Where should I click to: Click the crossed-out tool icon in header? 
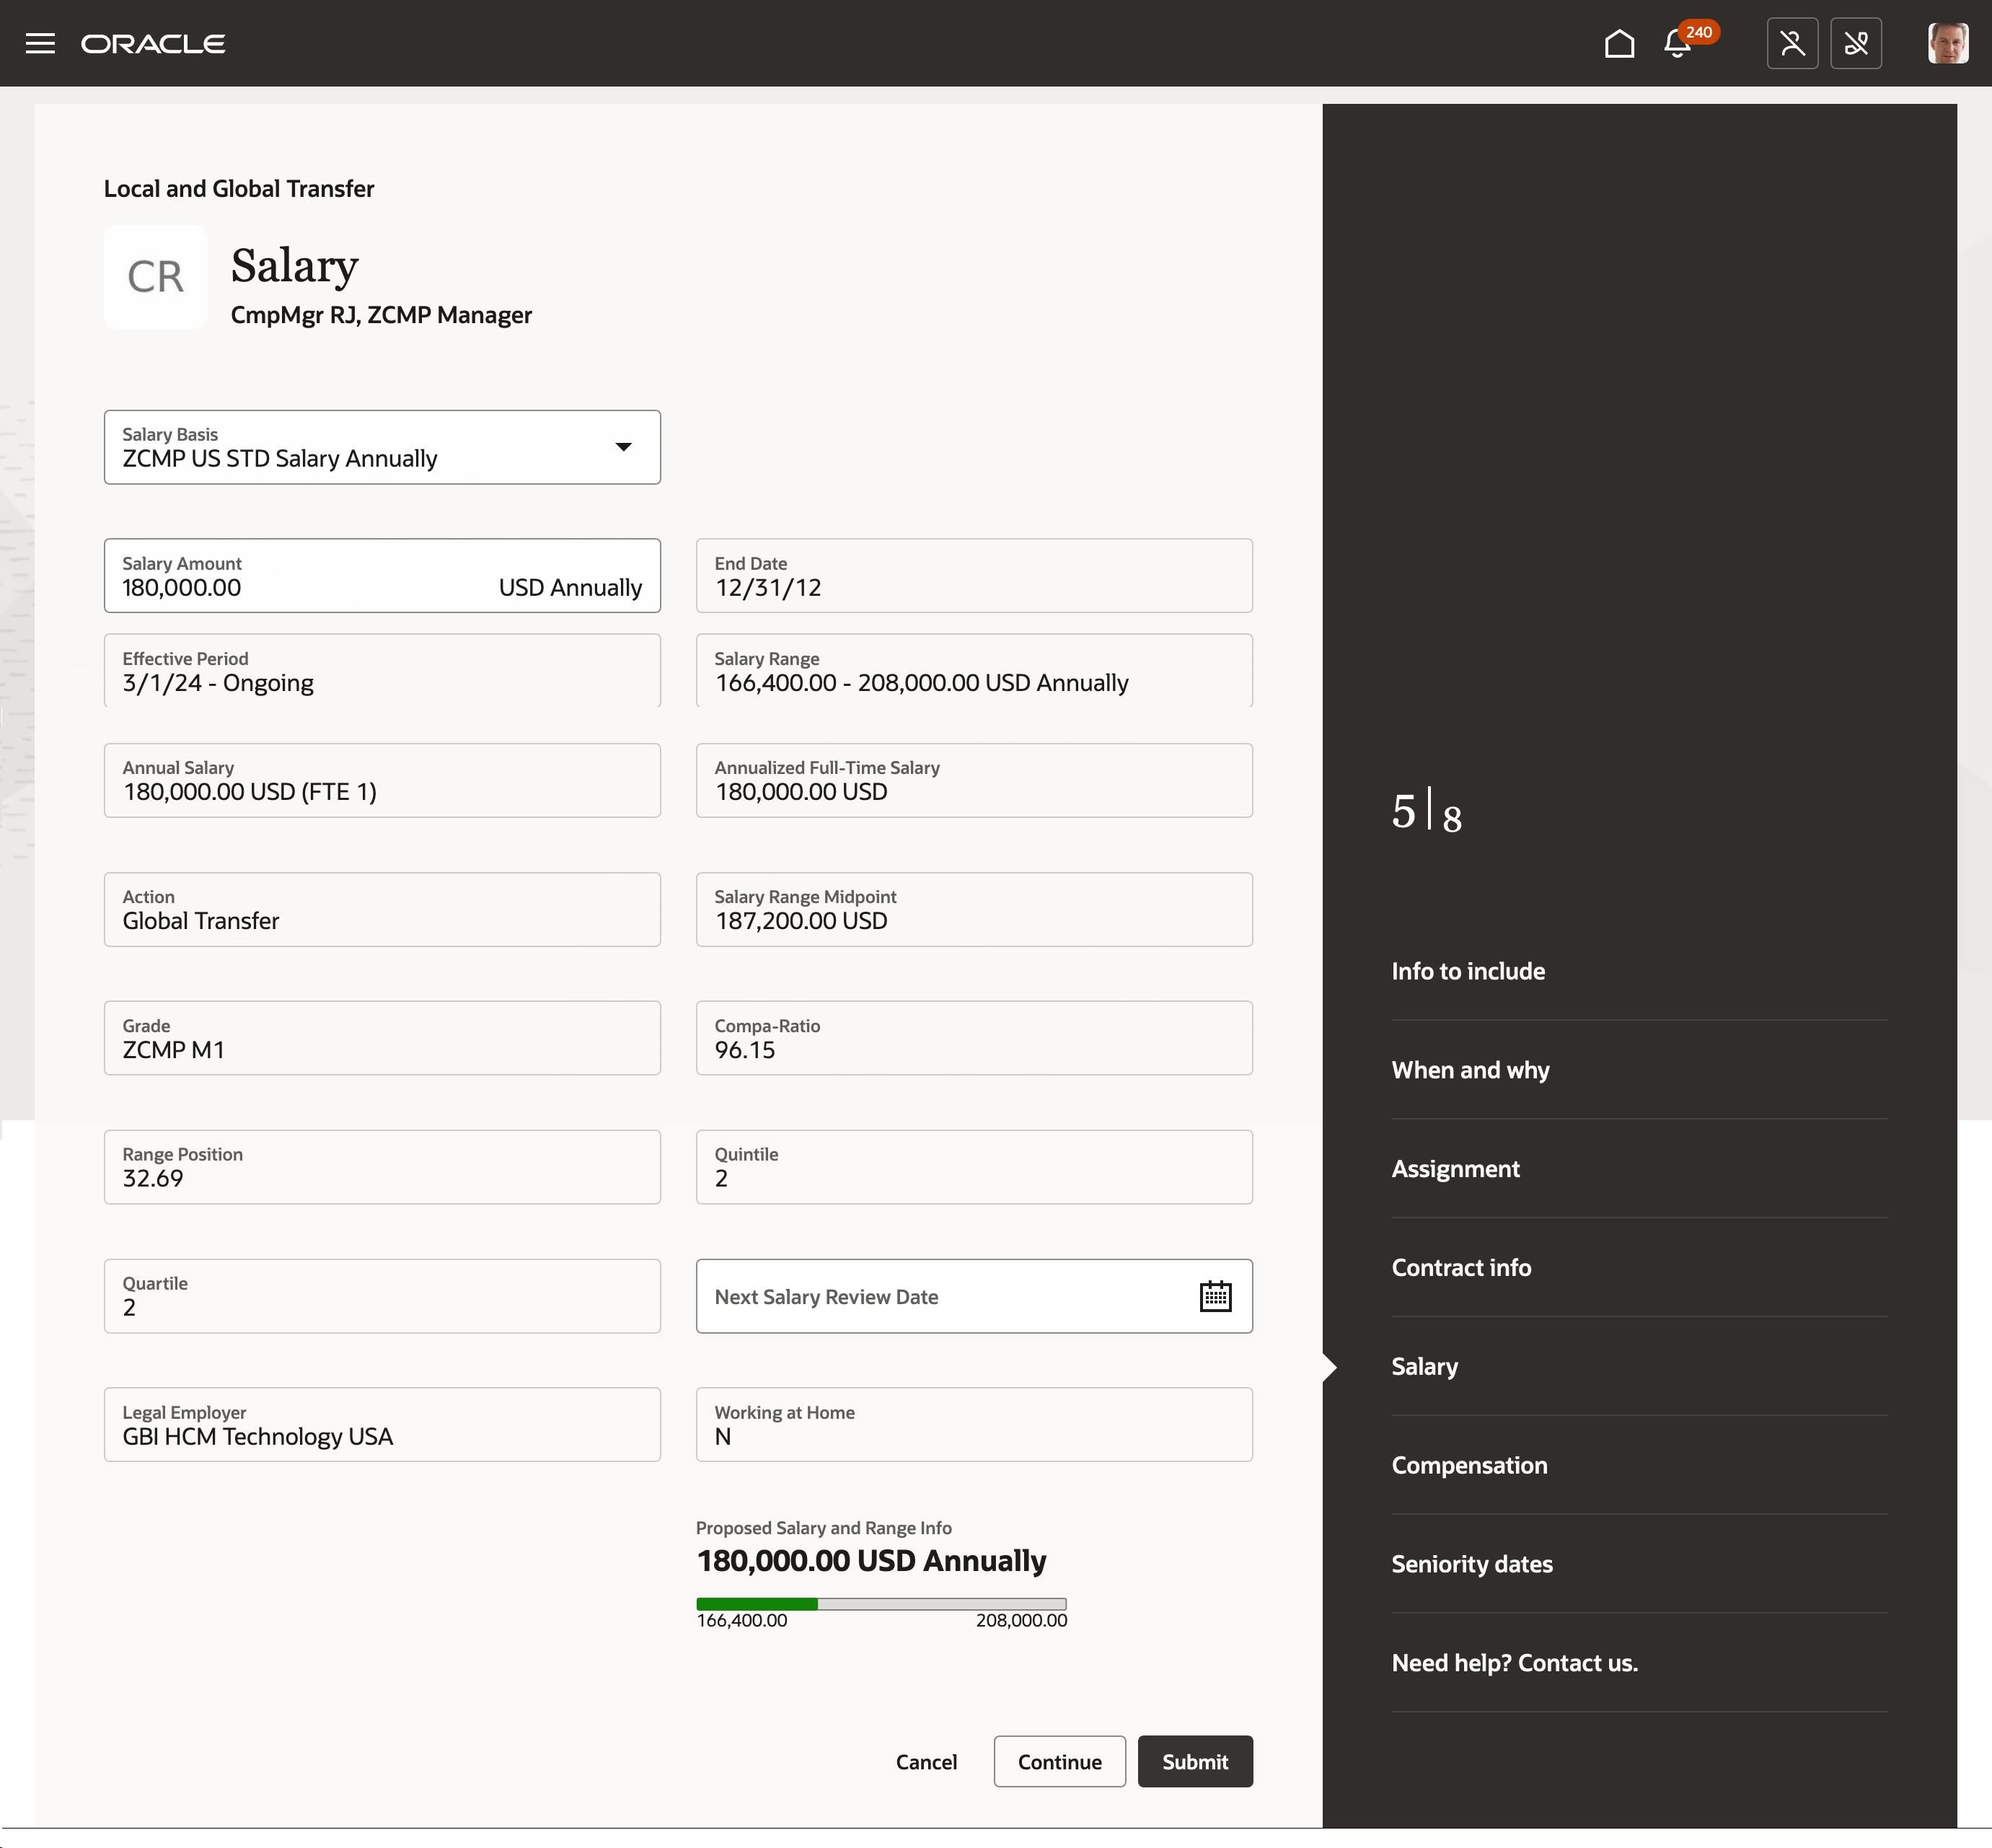tap(1855, 44)
